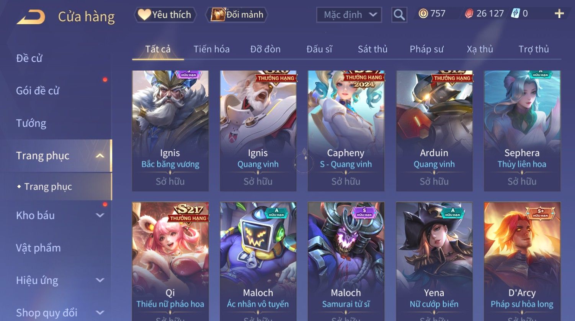Click the chest icon on Đổi mảnh
The width and height of the screenshot is (575, 321).
pos(218,15)
